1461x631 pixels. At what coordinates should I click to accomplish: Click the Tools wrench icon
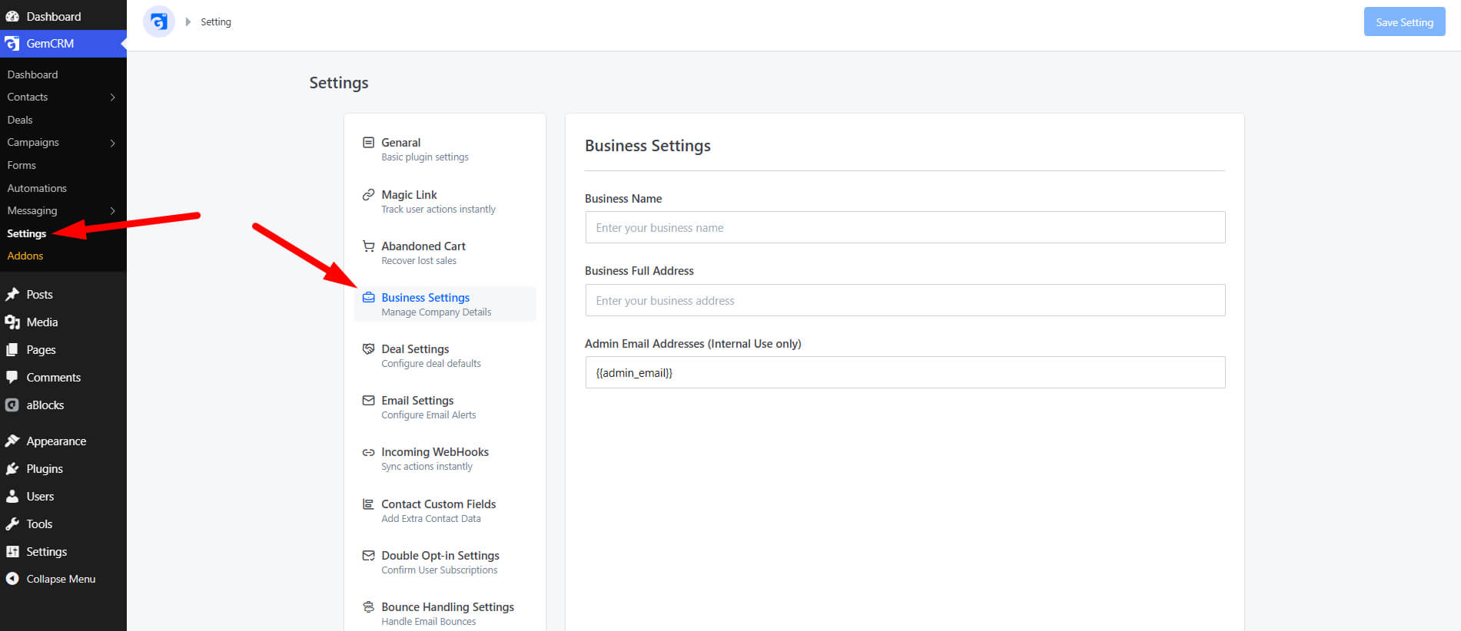pos(12,524)
